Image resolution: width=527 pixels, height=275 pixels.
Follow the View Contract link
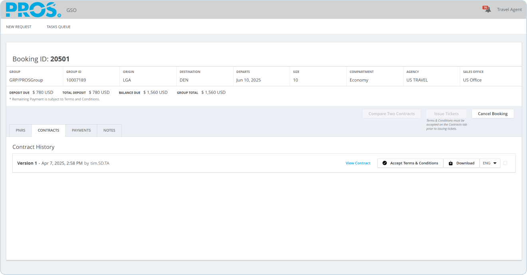pyautogui.click(x=358, y=163)
